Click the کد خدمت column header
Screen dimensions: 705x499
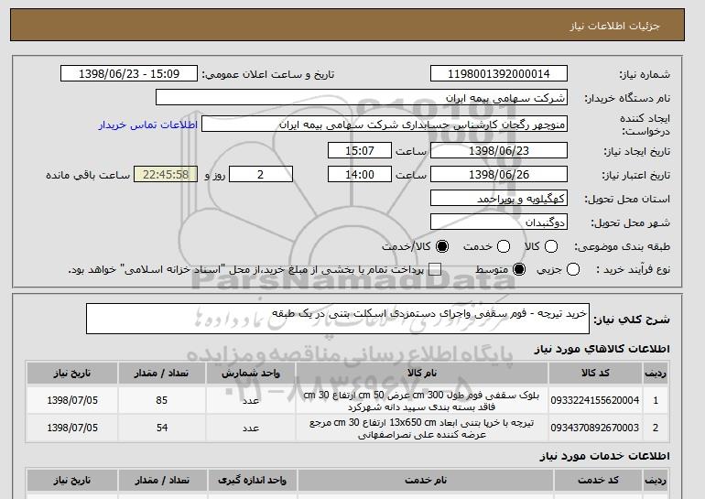click(598, 481)
